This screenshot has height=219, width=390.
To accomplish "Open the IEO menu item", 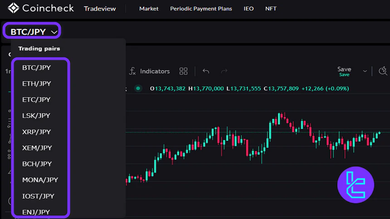I will (249, 9).
